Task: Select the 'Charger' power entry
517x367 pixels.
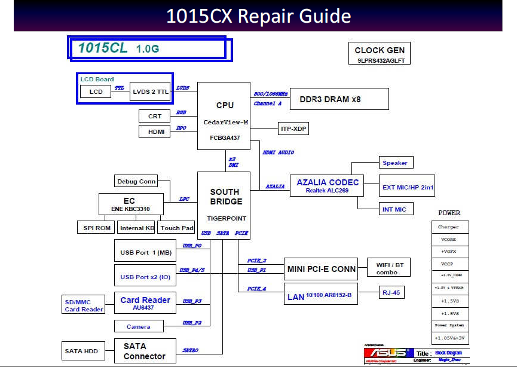Action: point(450,227)
